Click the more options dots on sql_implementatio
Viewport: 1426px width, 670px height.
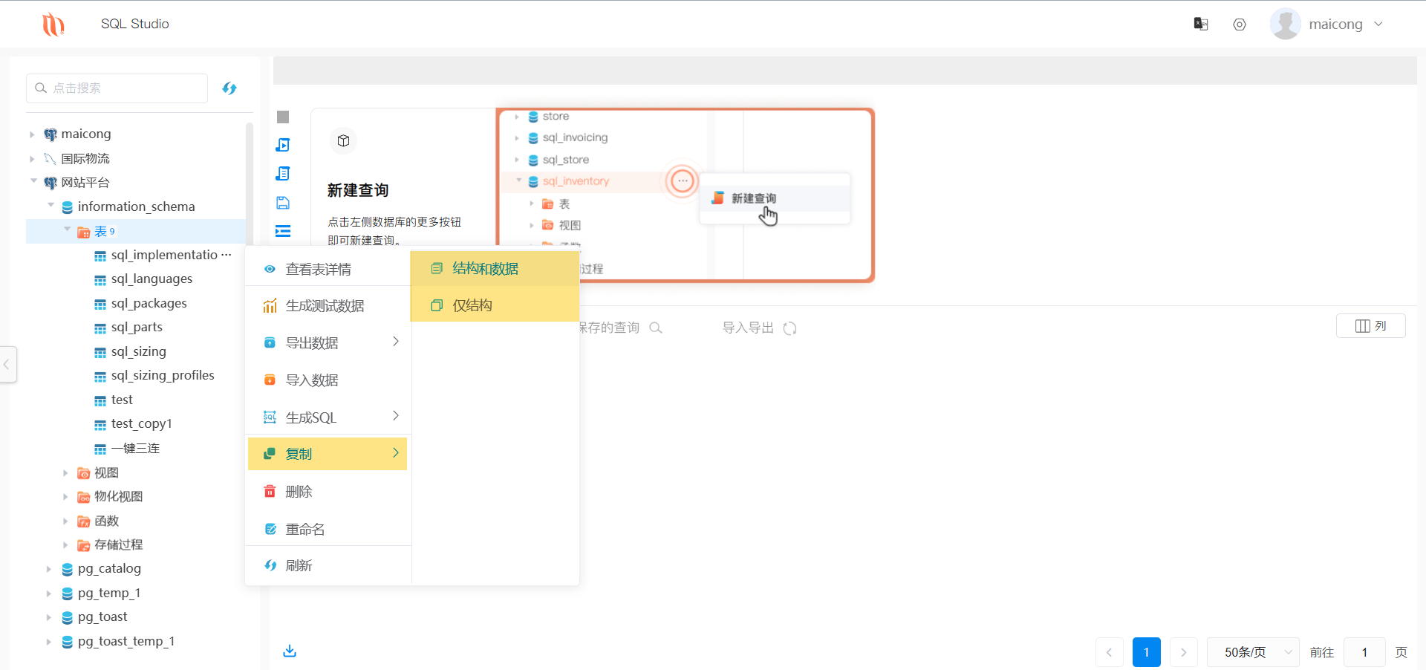(226, 255)
